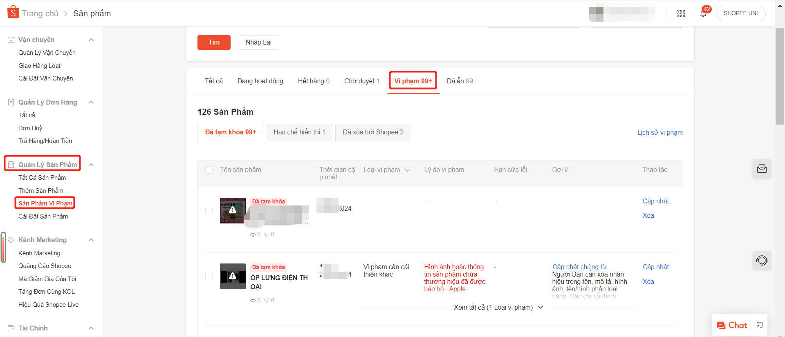This screenshot has width=785, height=337.
Task: Click the Nhập Lại reset button
Action: point(258,42)
